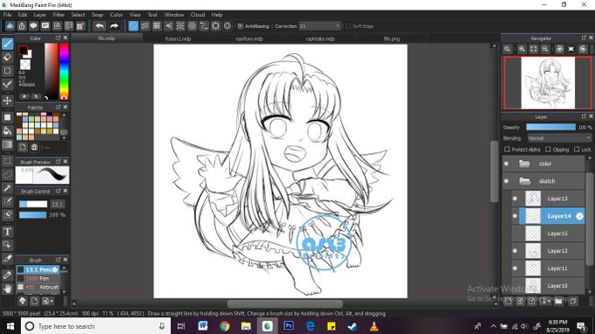Show hidden system tray icons
Image resolution: width=595 pixels, height=334 pixels.
[493, 326]
